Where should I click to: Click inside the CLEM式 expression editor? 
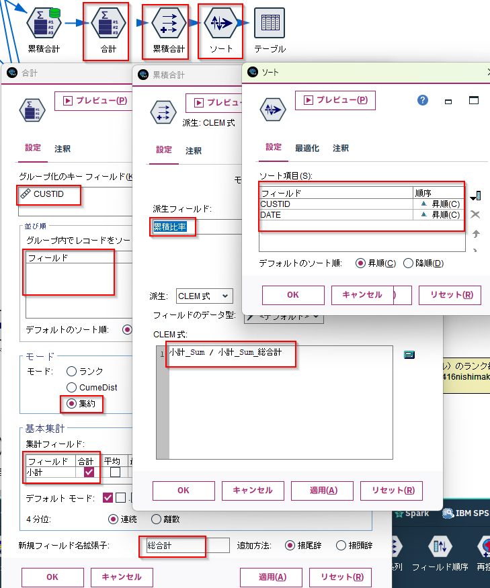click(x=281, y=403)
